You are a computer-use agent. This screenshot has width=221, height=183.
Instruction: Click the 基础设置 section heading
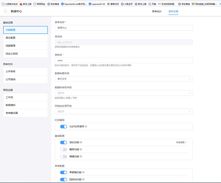click(x=8, y=23)
